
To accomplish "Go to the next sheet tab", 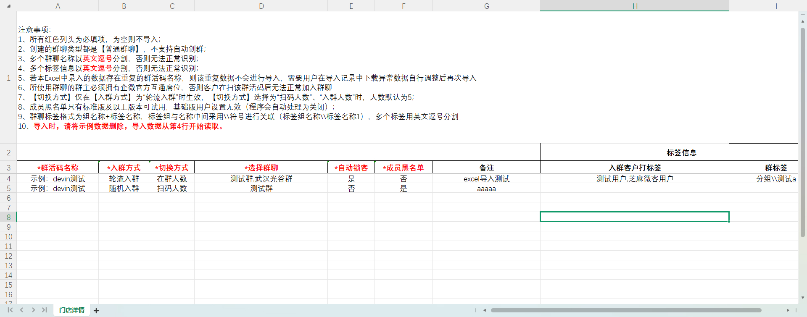I will click(x=33, y=310).
